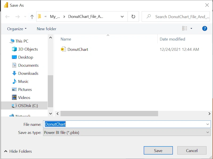Click the Up one level arrow icon

click(32, 17)
